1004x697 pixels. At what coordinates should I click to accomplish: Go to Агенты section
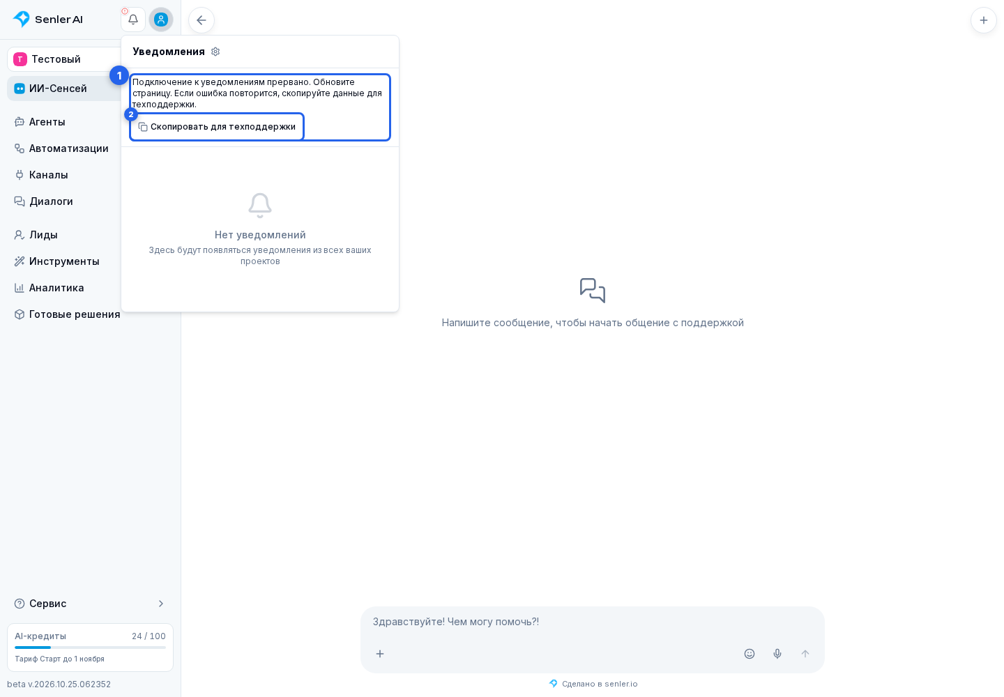coord(64,122)
